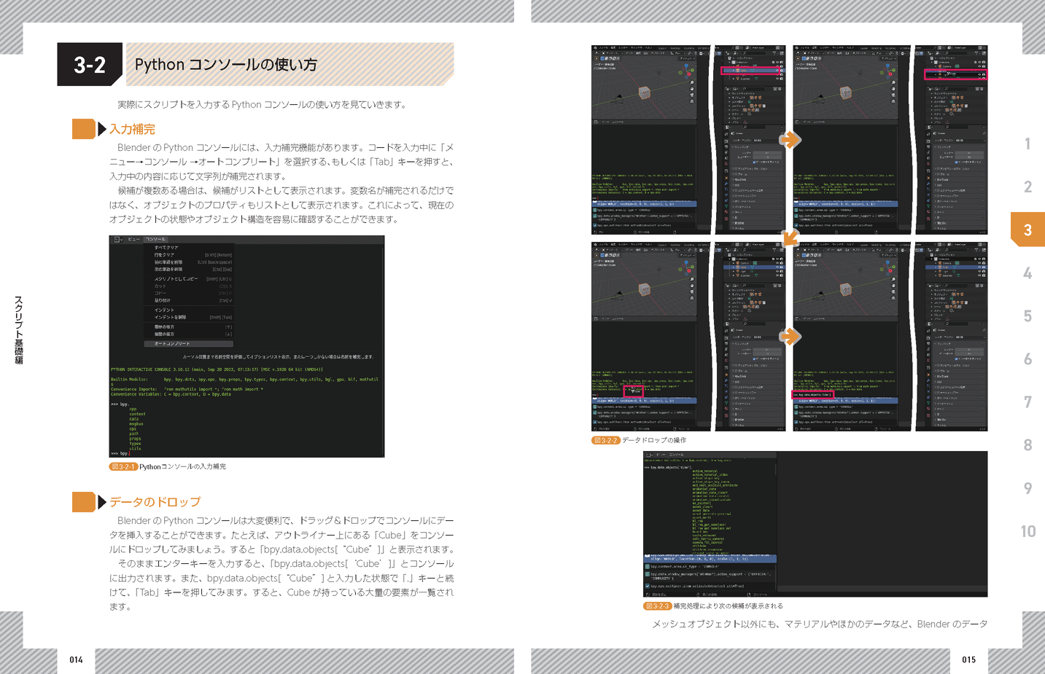
Task: Expand the highlighted Cube row in outliner
Action: 732,71
